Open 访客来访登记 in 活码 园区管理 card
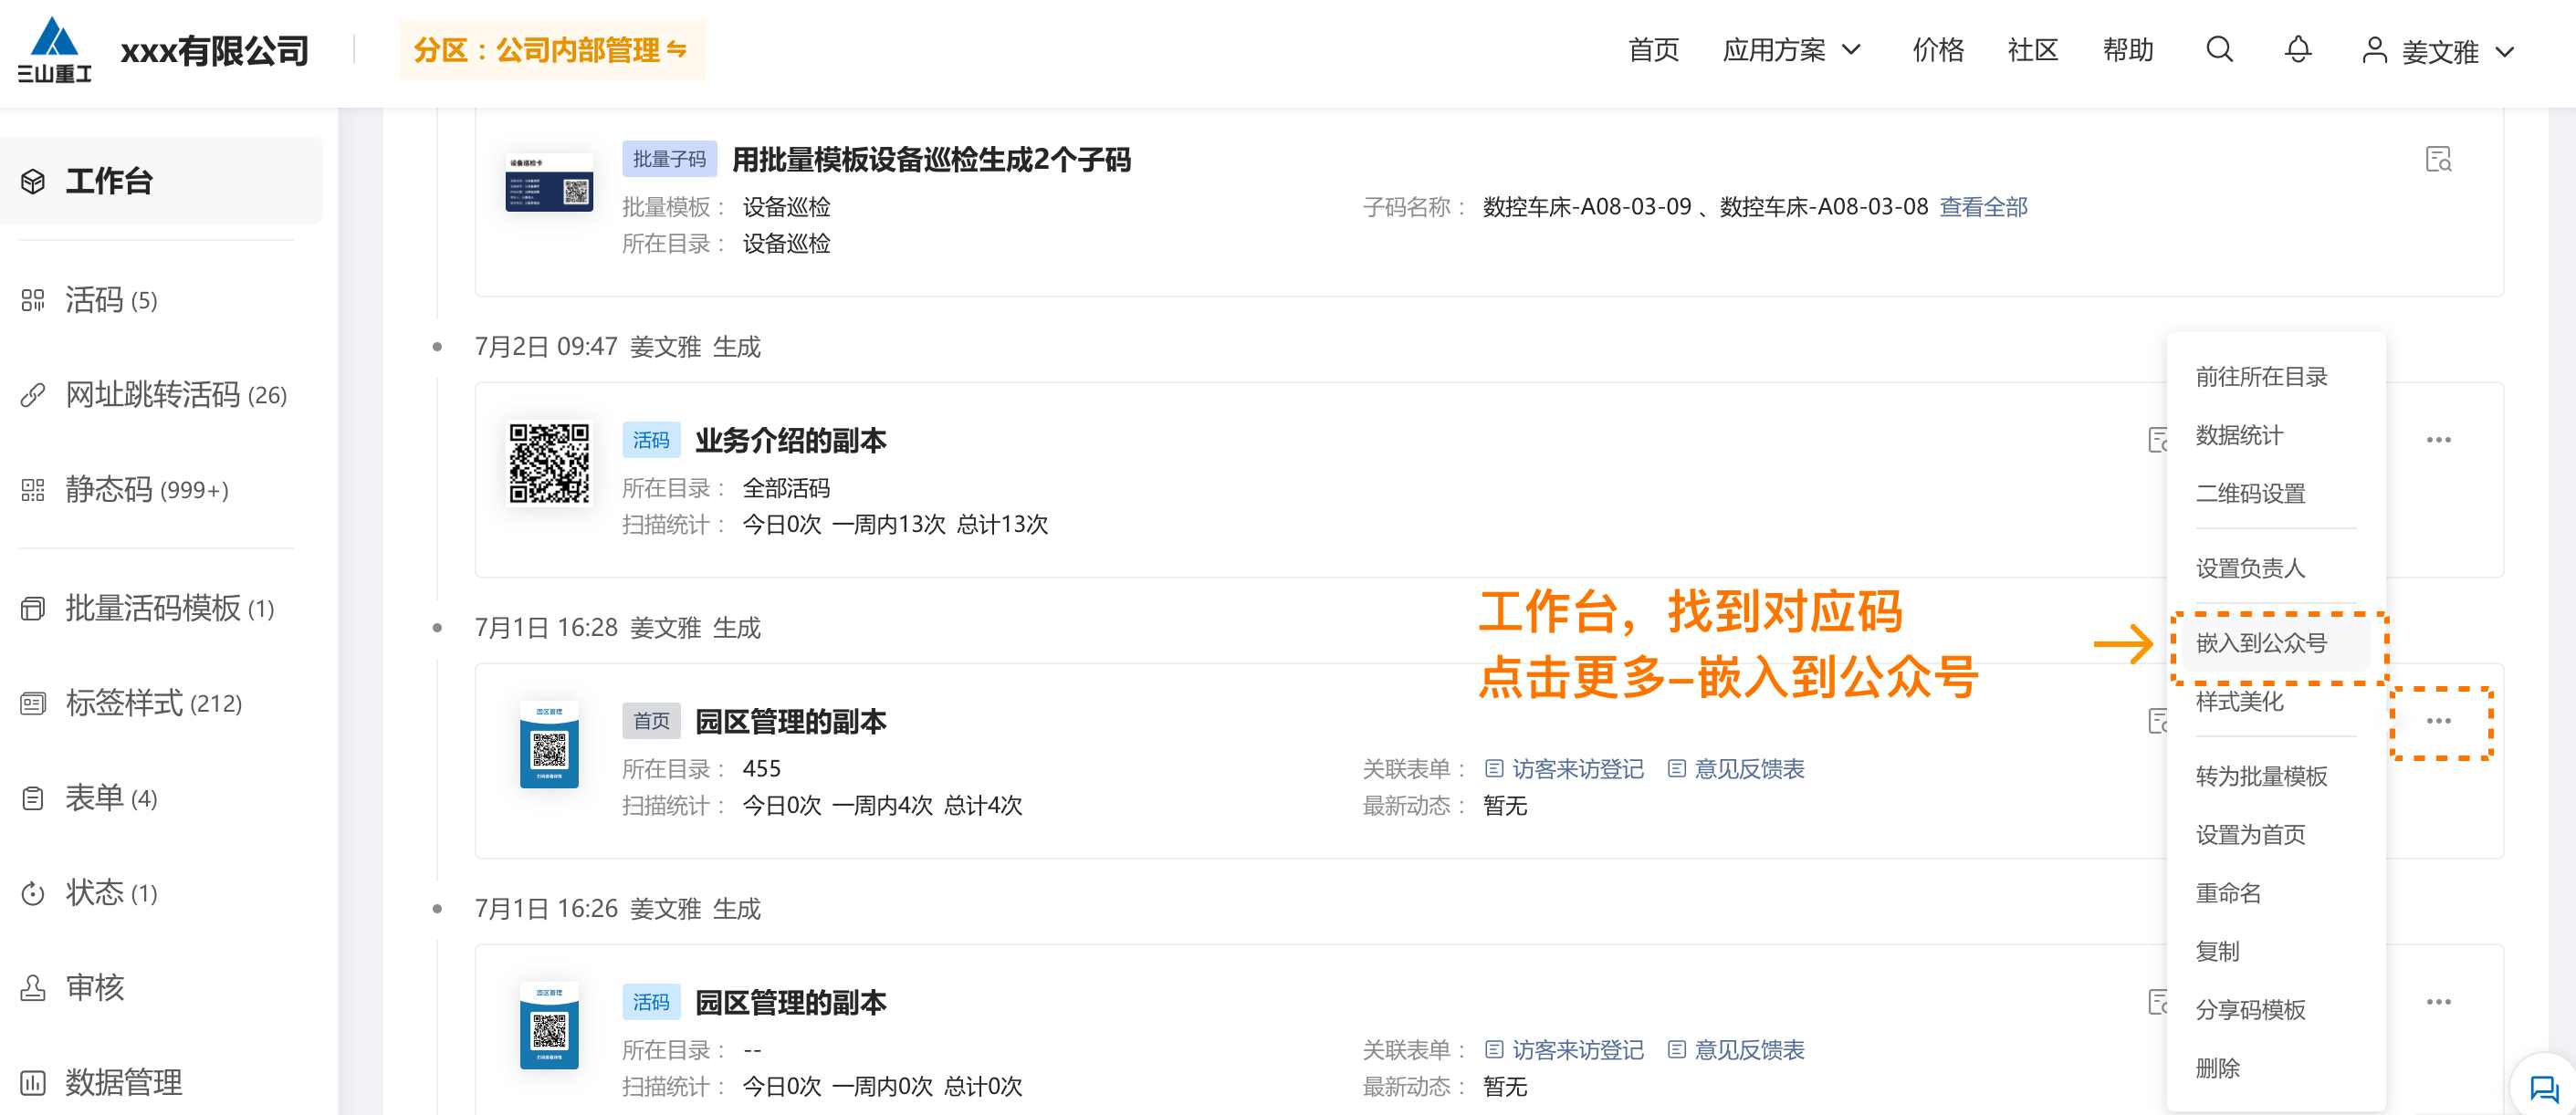2576x1115 pixels. tap(1577, 1050)
